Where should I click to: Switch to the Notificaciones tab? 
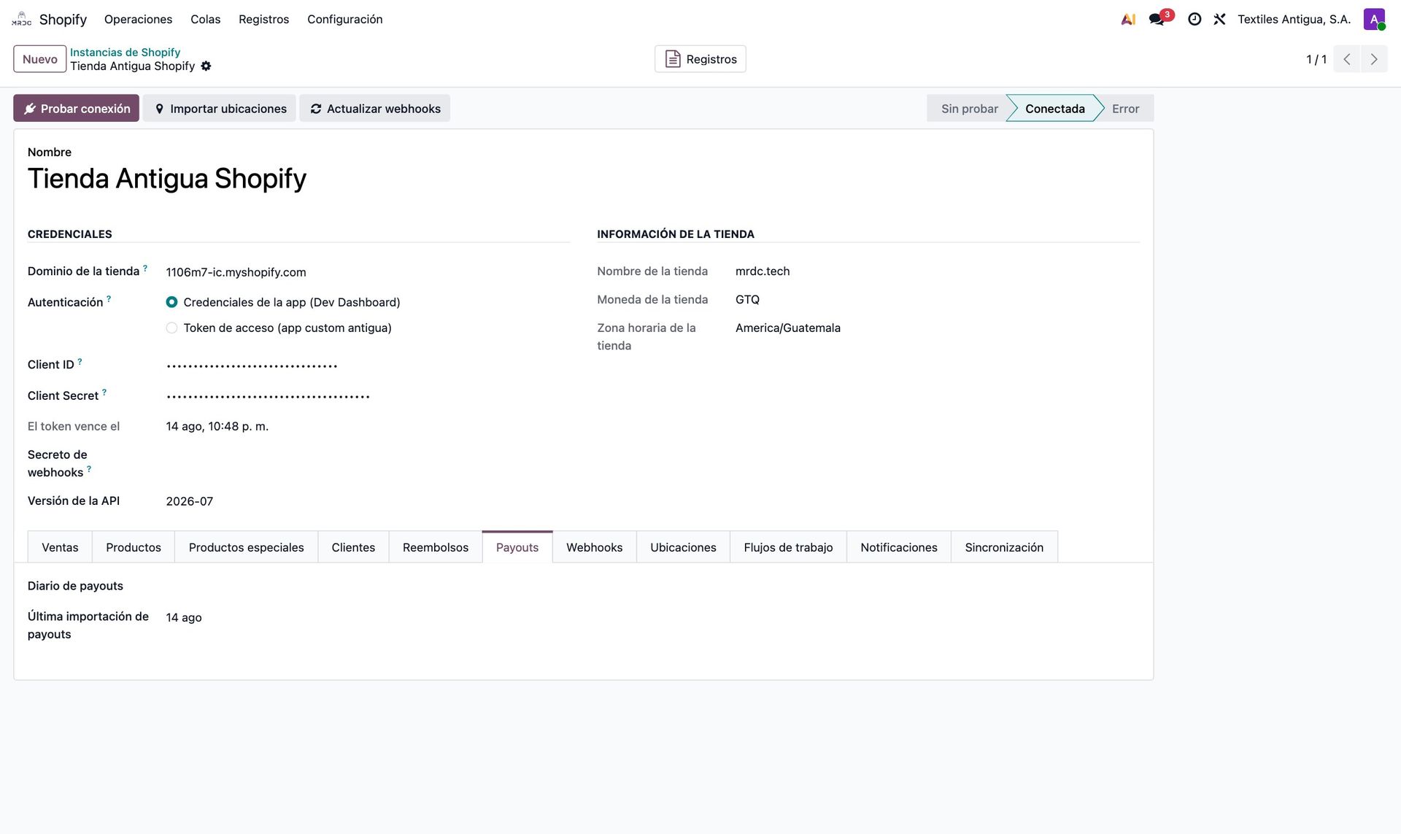(x=899, y=547)
